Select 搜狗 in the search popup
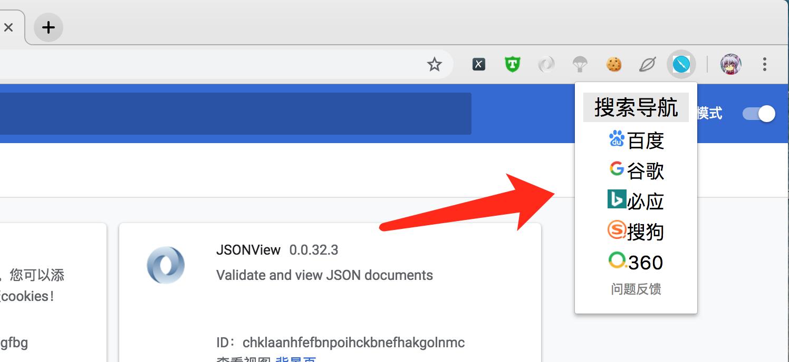The height and width of the screenshot is (362, 789). [x=646, y=232]
